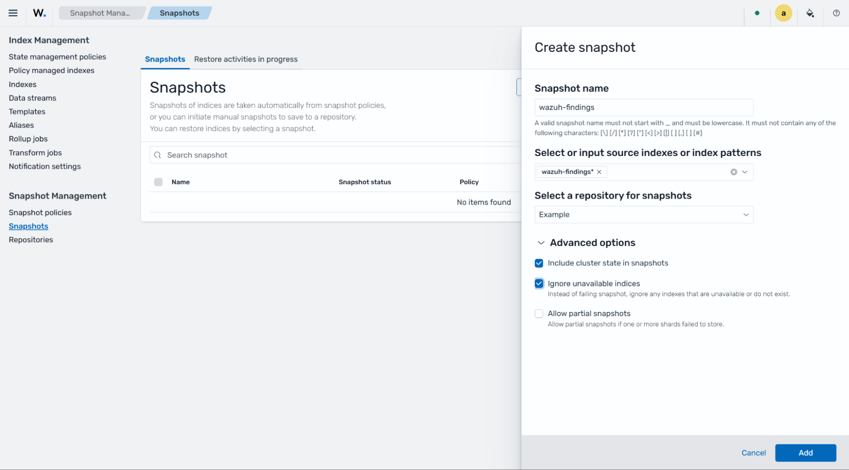Remove the wazuh-findings* index pattern tag
Viewport: 849px width, 470px height.
[599, 172]
